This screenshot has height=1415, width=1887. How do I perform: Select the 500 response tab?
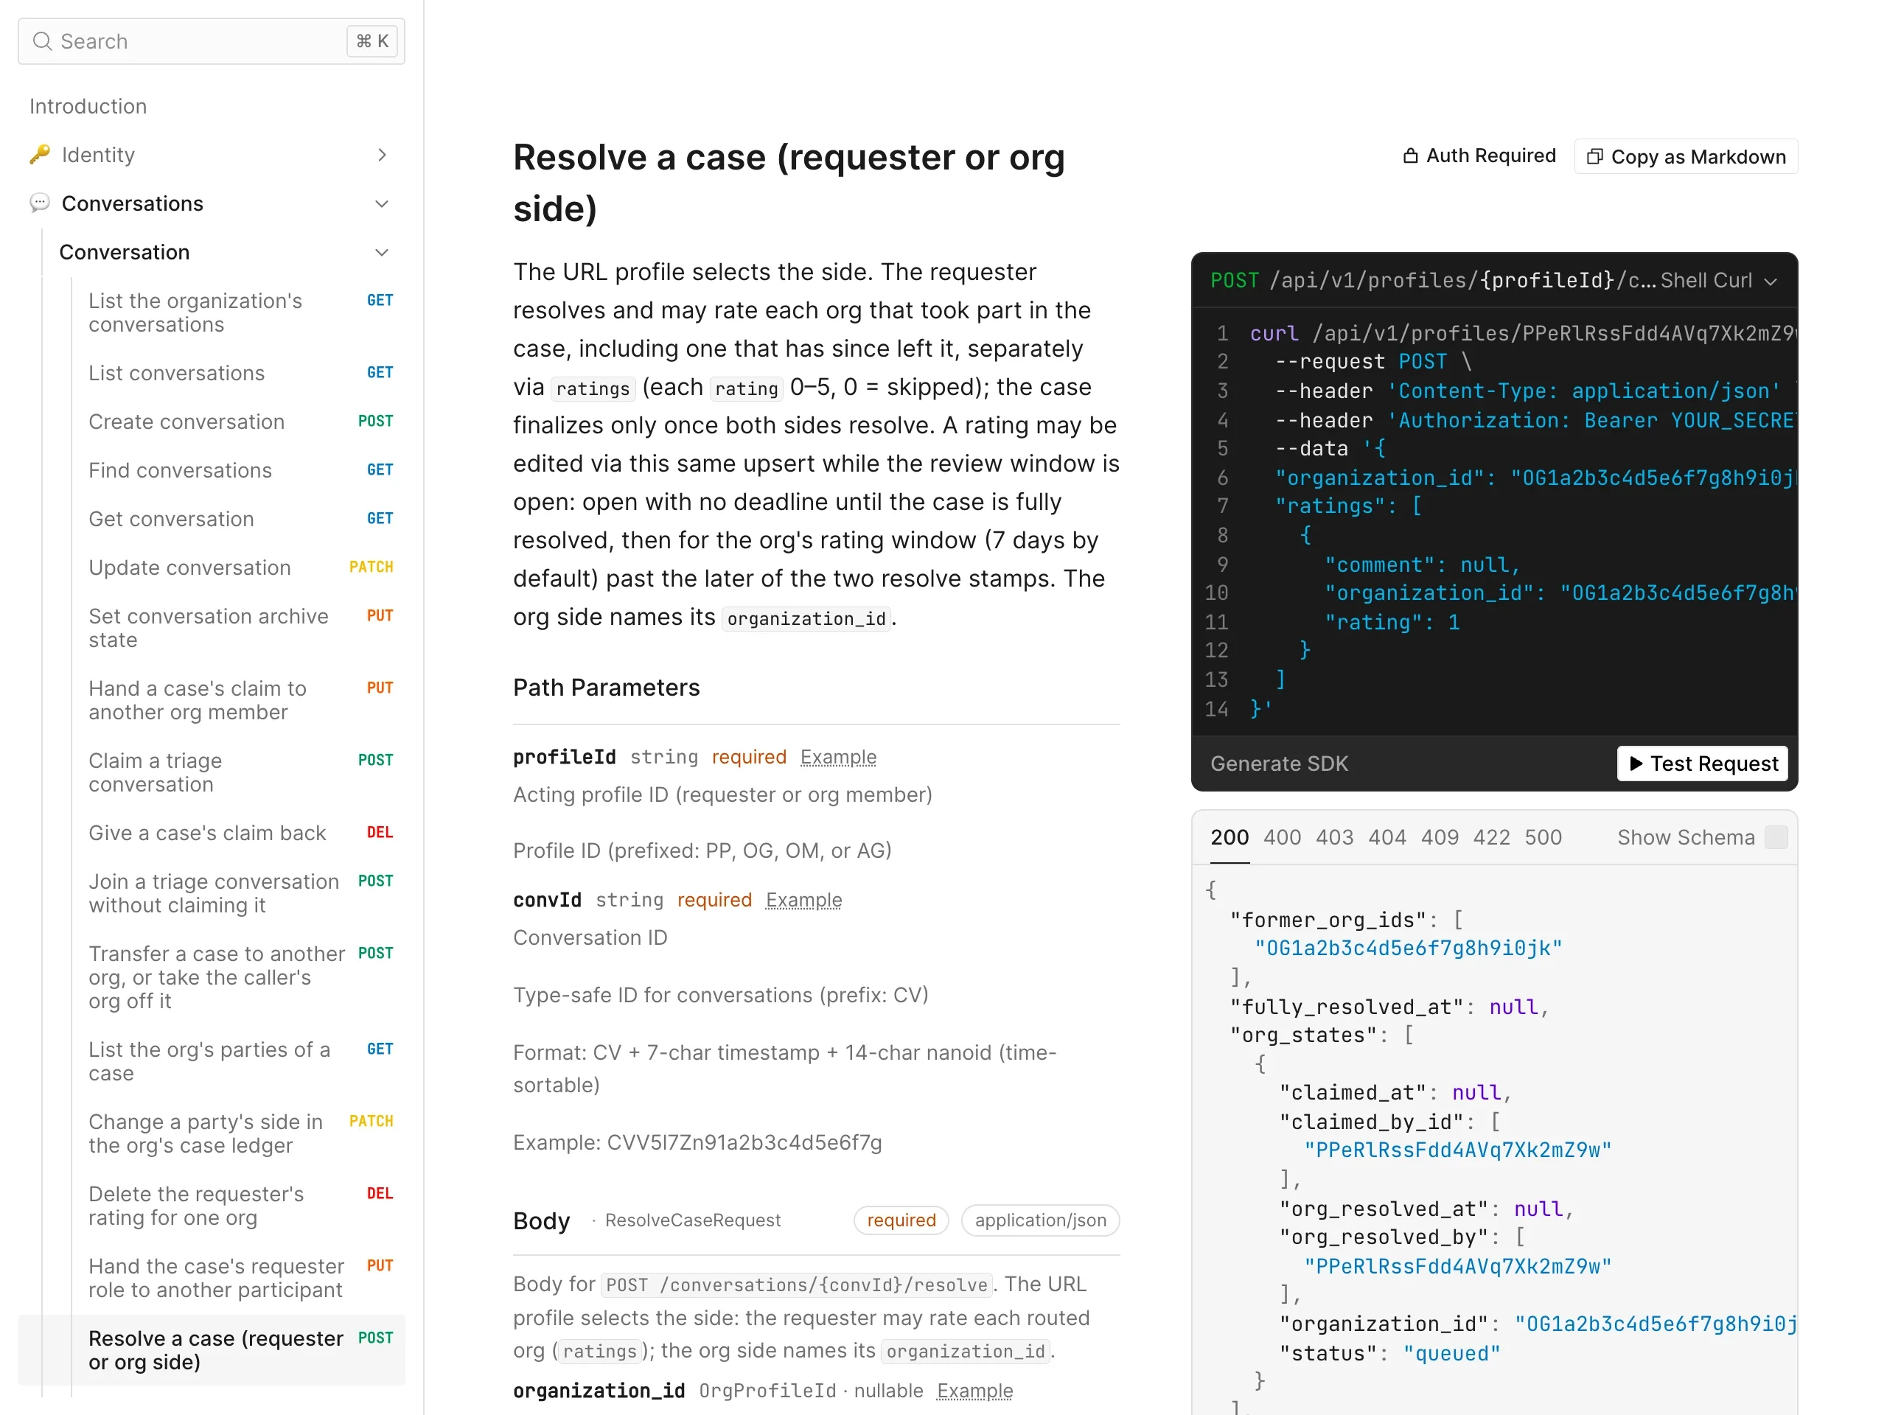point(1542,837)
